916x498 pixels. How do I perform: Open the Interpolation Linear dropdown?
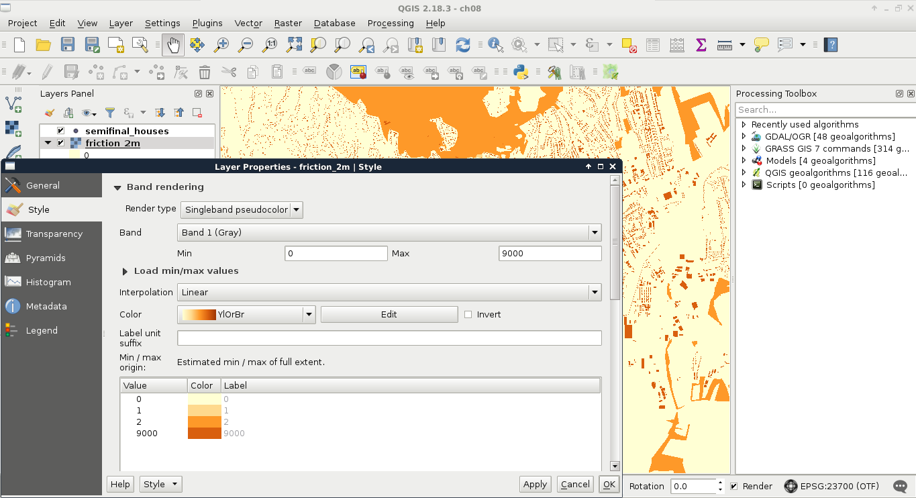coord(389,292)
